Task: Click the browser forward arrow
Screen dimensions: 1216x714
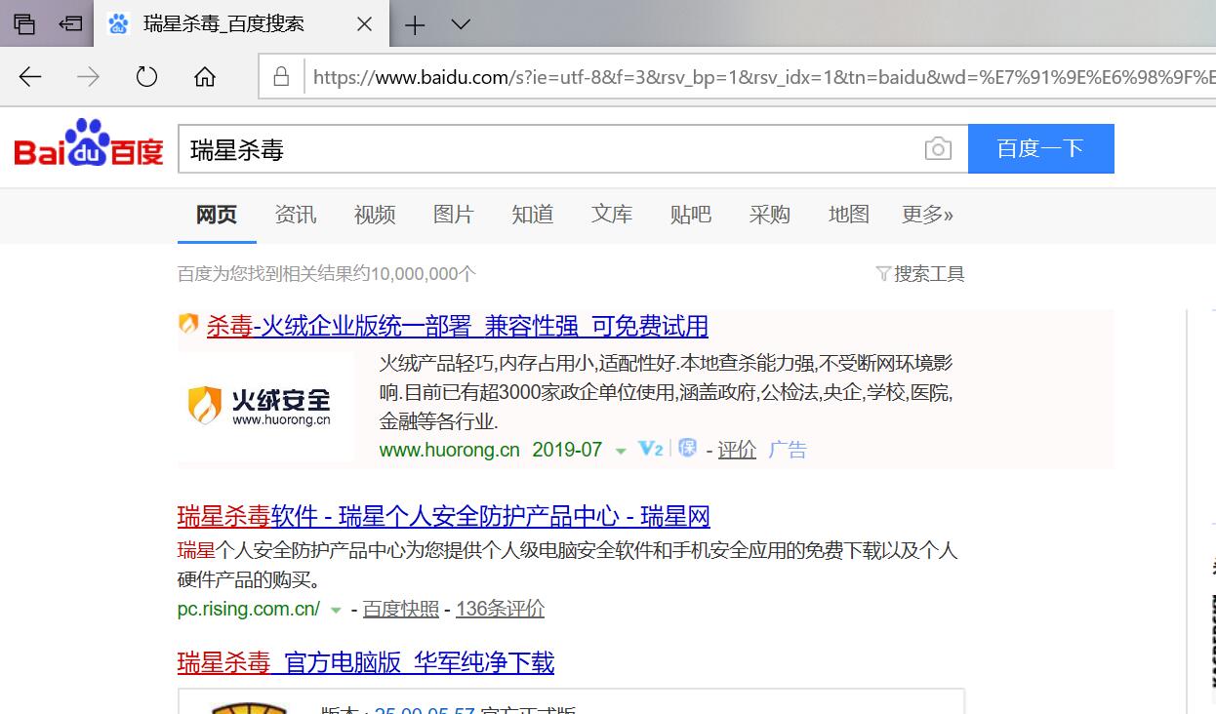Action: (88, 77)
